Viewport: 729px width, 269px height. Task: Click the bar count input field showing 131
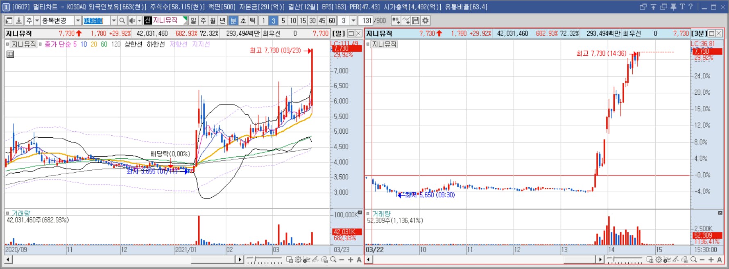pos(365,21)
